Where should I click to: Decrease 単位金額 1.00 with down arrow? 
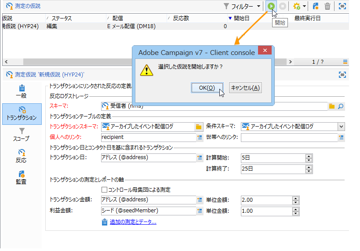coord(296,213)
